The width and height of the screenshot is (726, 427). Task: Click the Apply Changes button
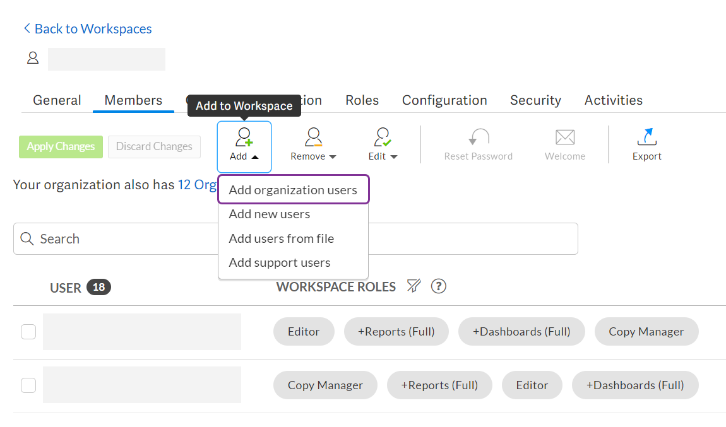(61, 146)
